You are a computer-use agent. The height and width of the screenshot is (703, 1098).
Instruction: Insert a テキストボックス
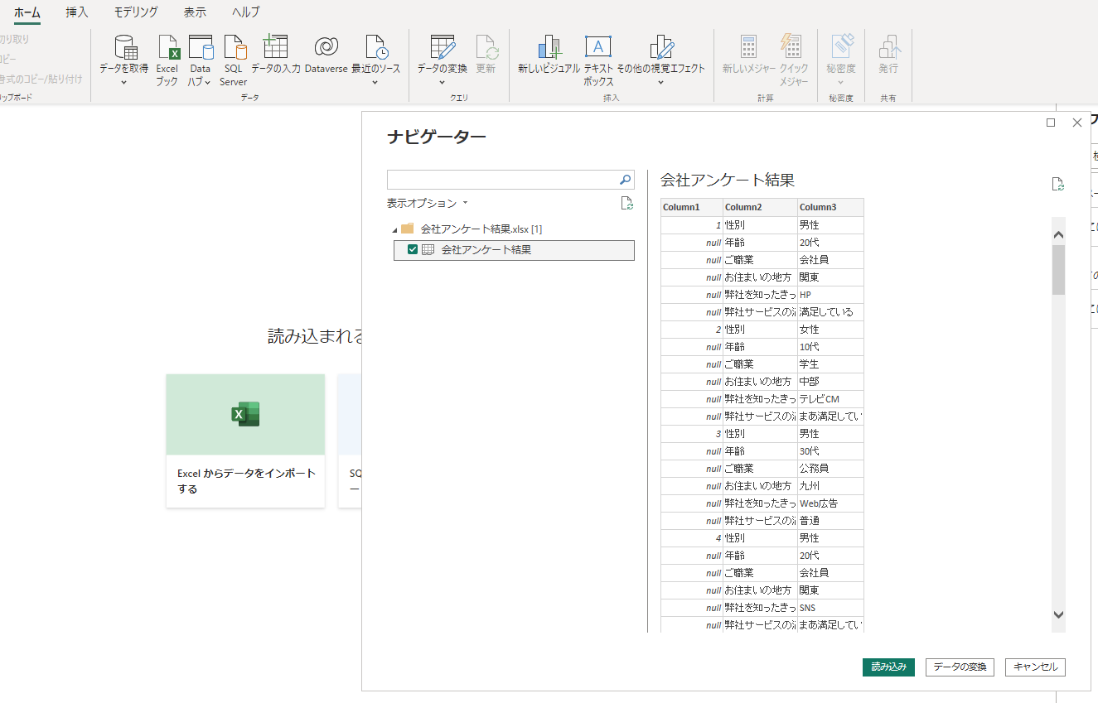click(x=598, y=46)
